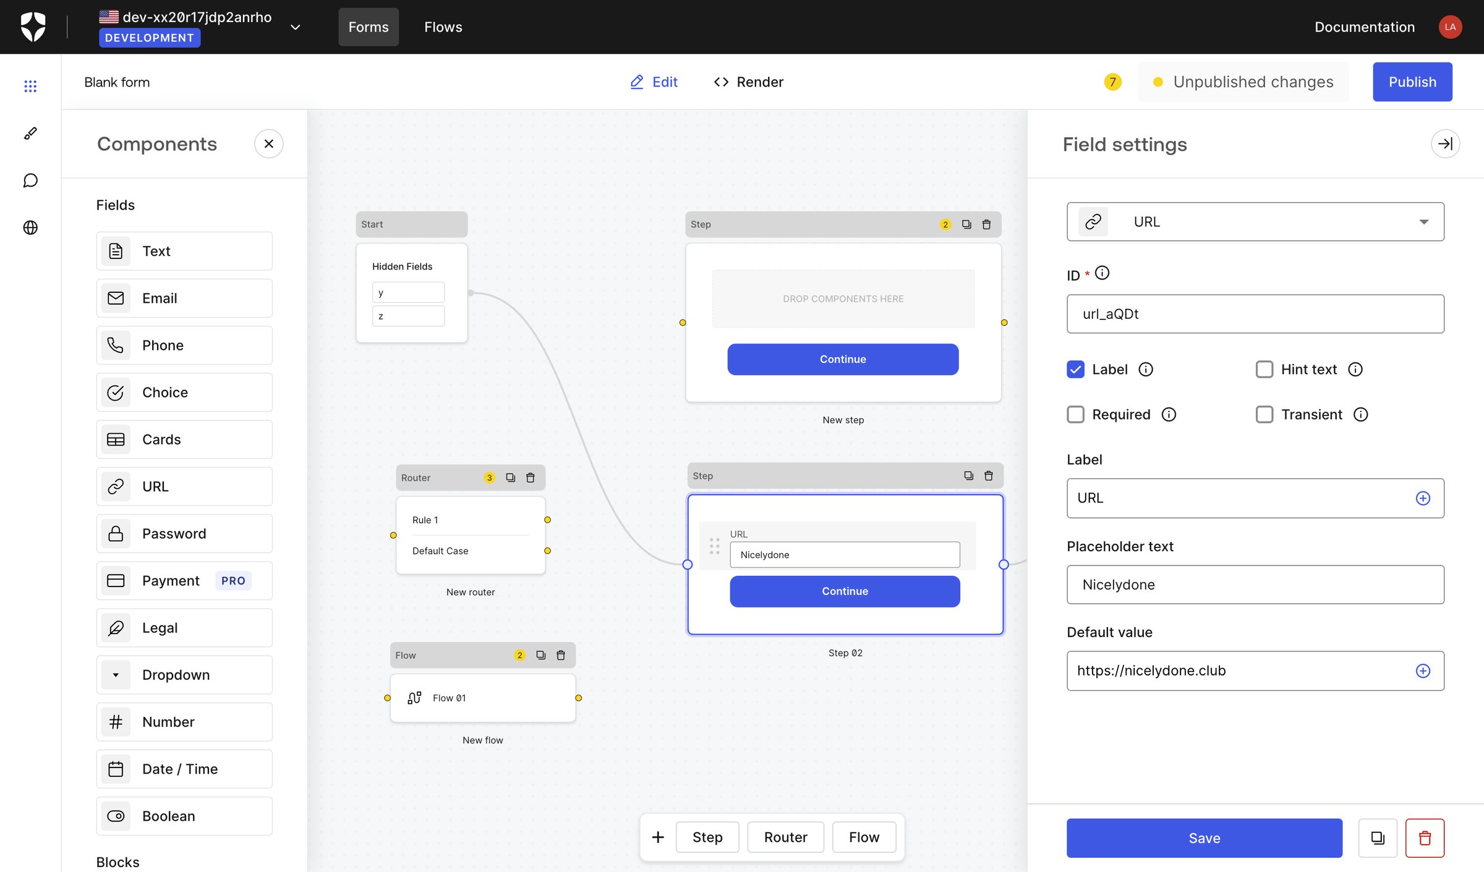Click the Label info icon
Screen dimensions: 1484x872
(x=1146, y=369)
